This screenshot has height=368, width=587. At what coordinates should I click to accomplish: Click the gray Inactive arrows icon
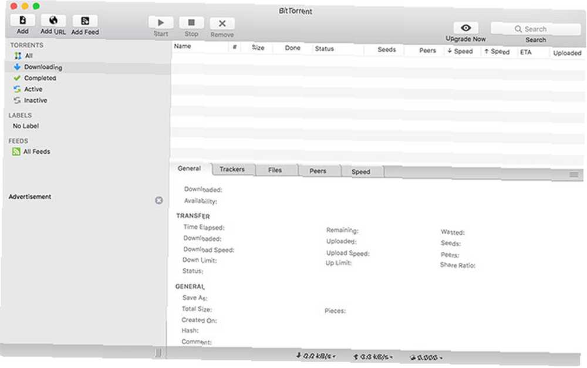click(17, 100)
